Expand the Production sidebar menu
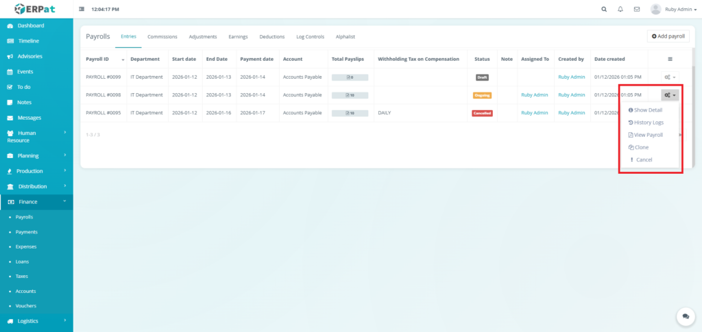702x332 pixels. point(29,171)
